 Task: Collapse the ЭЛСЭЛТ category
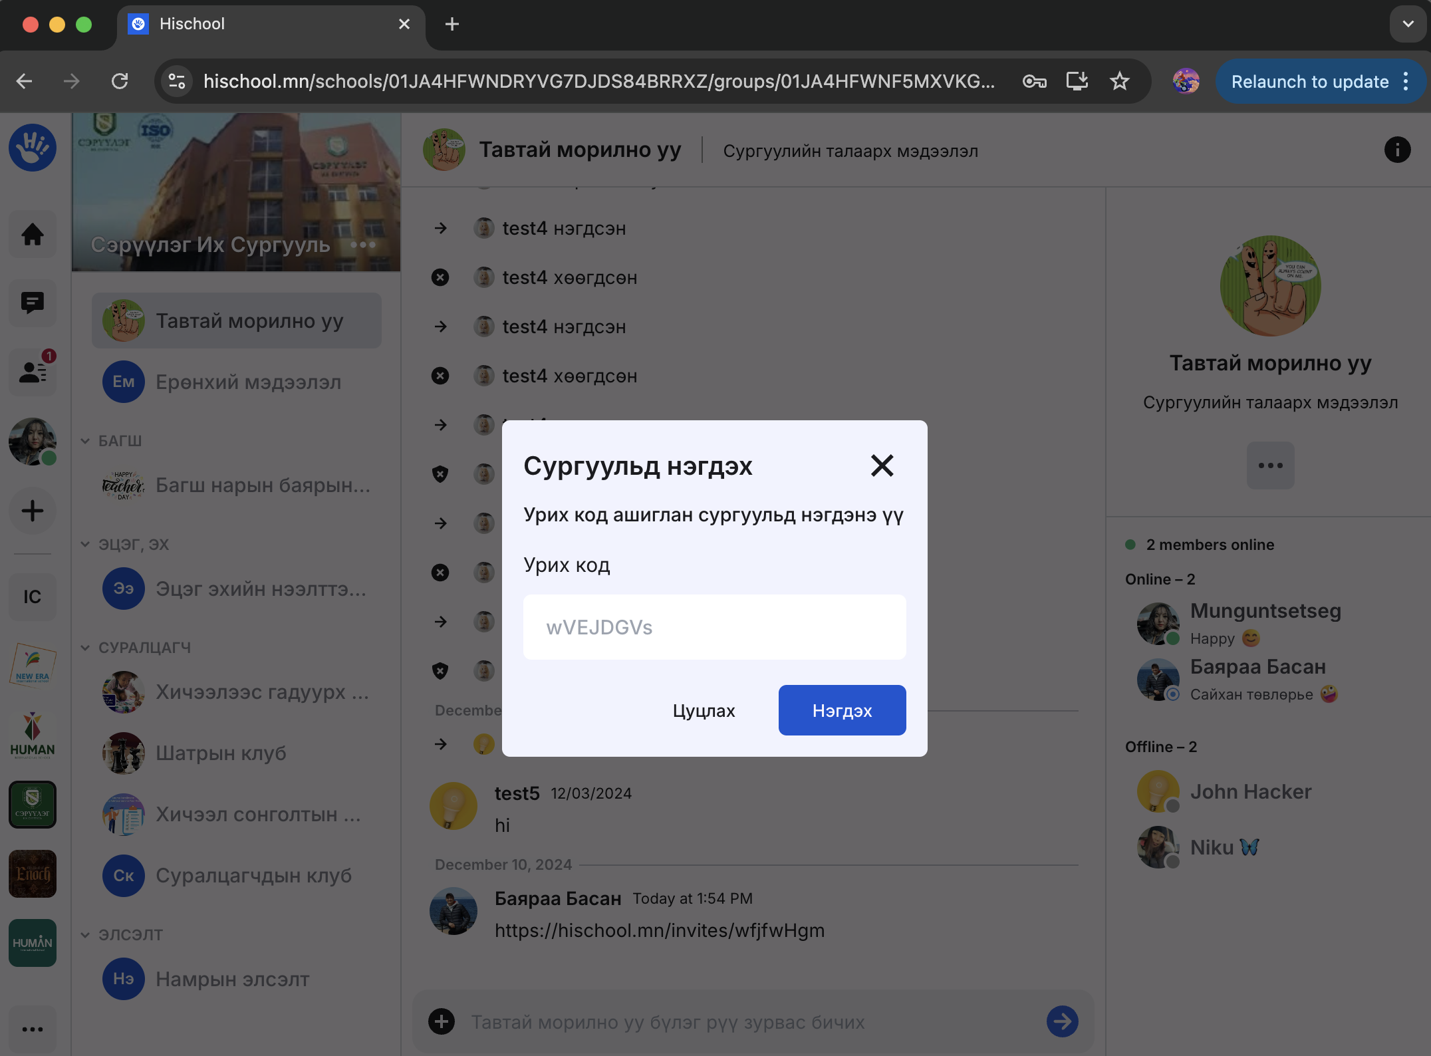(x=86, y=935)
